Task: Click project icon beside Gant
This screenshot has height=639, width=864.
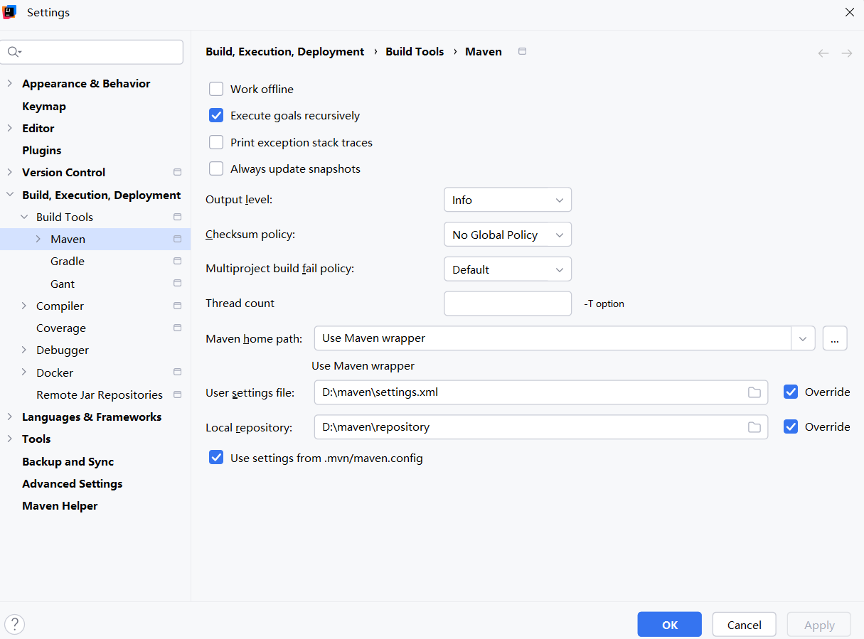Action: tap(177, 283)
